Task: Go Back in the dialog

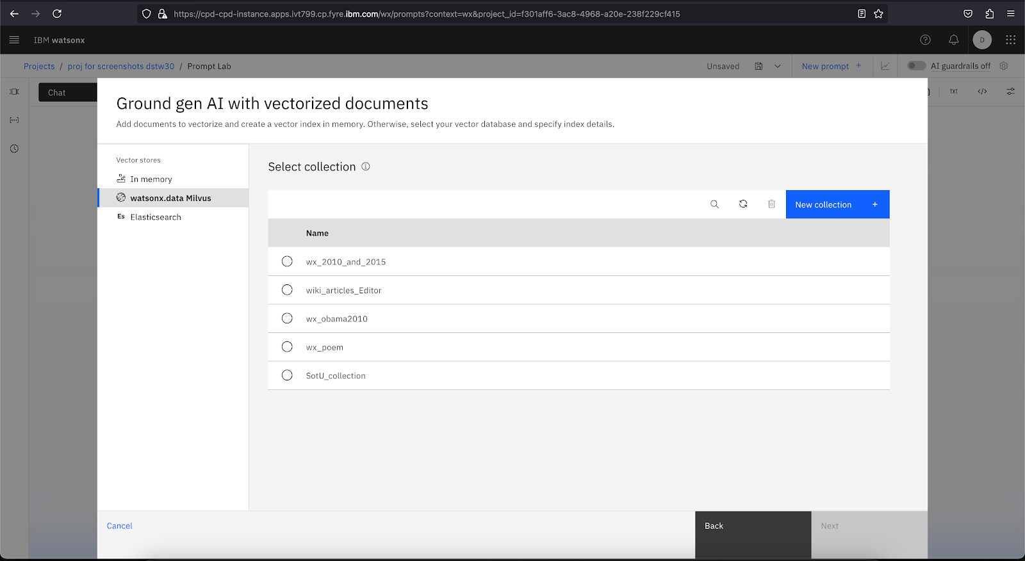Action: tap(753, 535)
